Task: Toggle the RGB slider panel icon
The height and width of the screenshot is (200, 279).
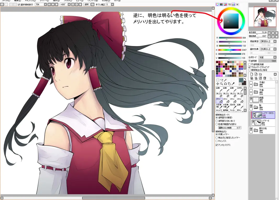Action: click(221, 4)
